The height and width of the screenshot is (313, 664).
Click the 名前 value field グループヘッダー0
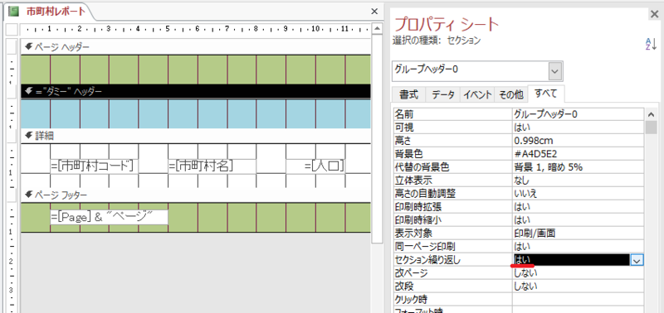[578, 114]
